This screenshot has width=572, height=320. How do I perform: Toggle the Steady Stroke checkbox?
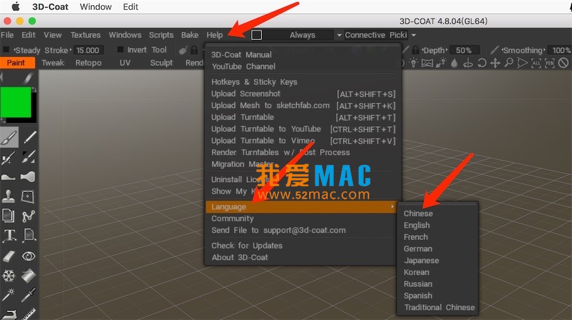6,49
